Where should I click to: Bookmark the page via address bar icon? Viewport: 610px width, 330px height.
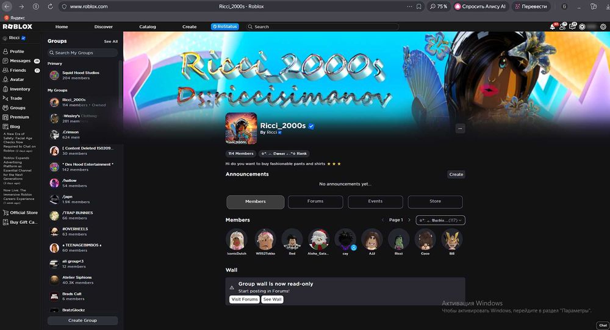[418, 7]
